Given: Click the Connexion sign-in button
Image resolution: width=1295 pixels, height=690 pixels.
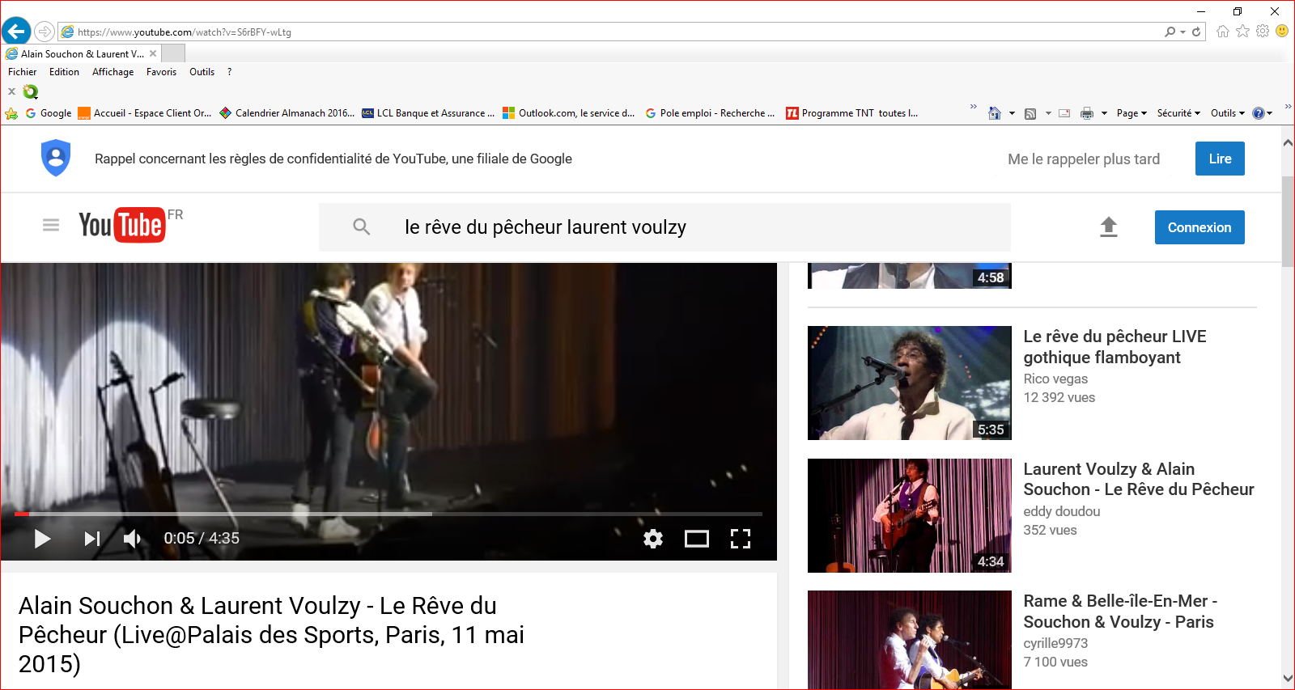Looking at the screenshot, I should tap(1199, 227).
